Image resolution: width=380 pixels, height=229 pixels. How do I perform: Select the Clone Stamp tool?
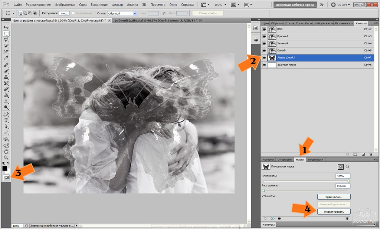pyautogui.click(x=6, y=77)
